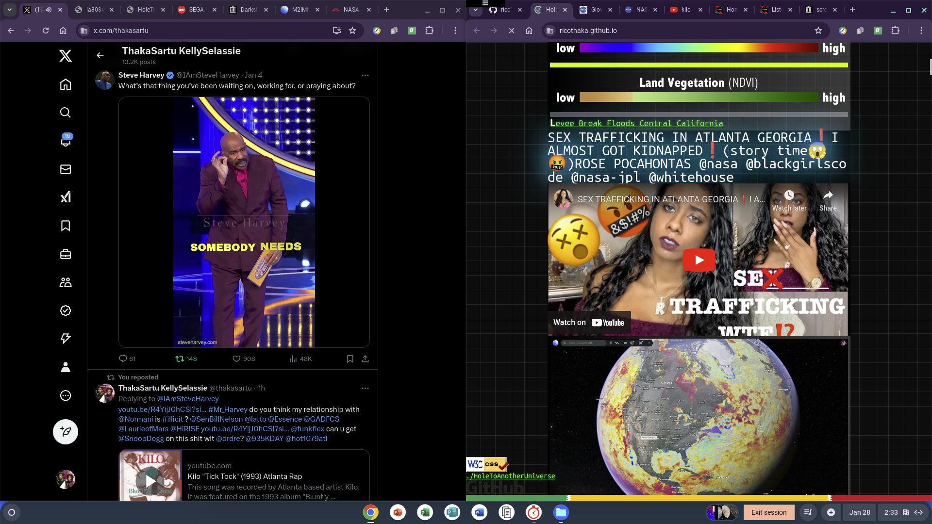This screenshot has height=524, width=932.
Task: Open Messages envelope in X sidebar
Action: 66,169
